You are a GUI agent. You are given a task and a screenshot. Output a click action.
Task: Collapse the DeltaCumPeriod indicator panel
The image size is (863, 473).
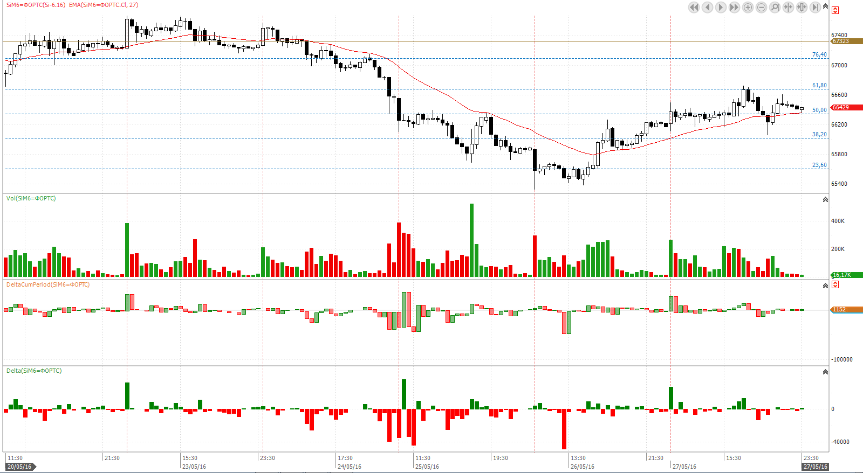(825, 286)
